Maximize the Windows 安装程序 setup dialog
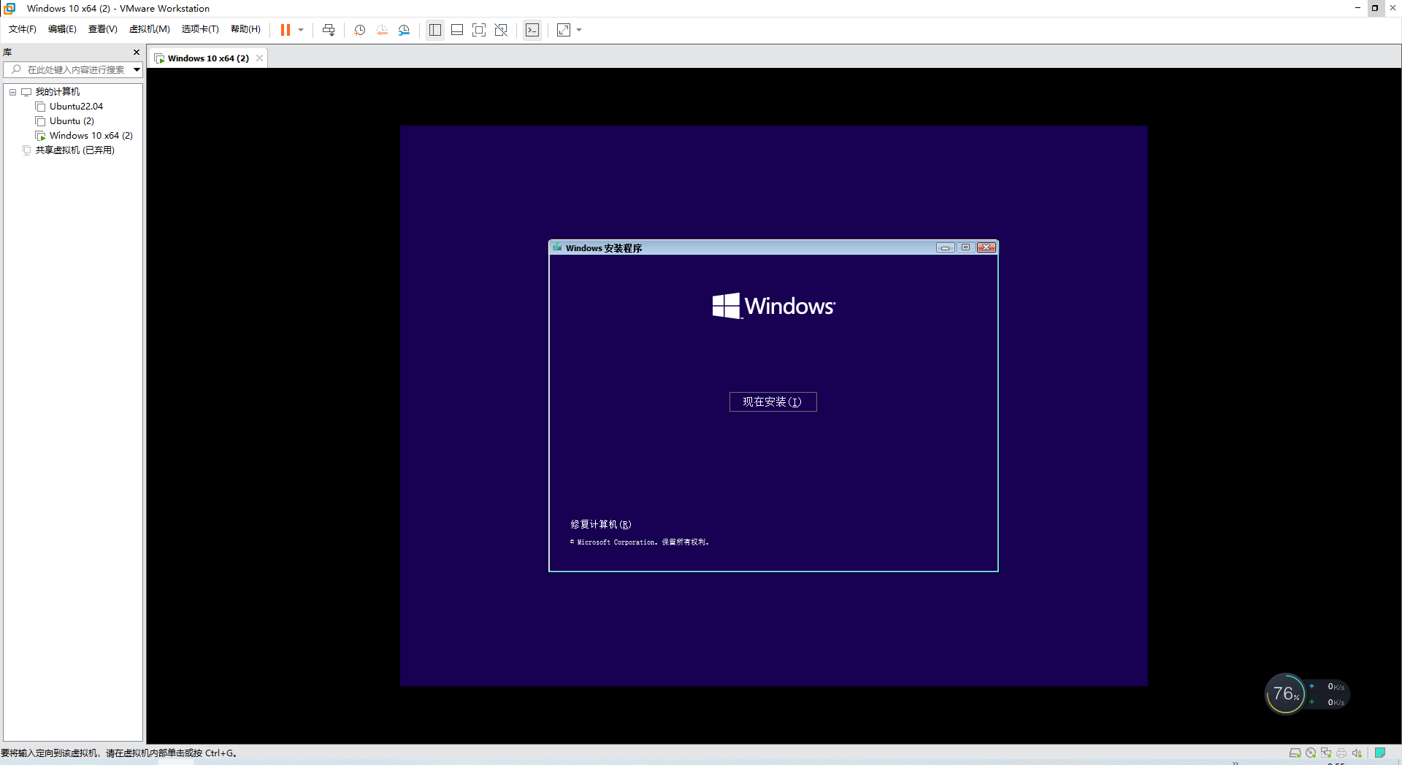1402x765 pixels. 965,247
